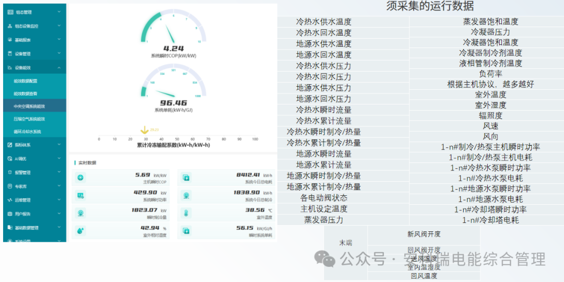The width and height of the screenshot is (564, 282).
Task: Click the 组态管理 sidebar icon
Action: pos(10,12)
